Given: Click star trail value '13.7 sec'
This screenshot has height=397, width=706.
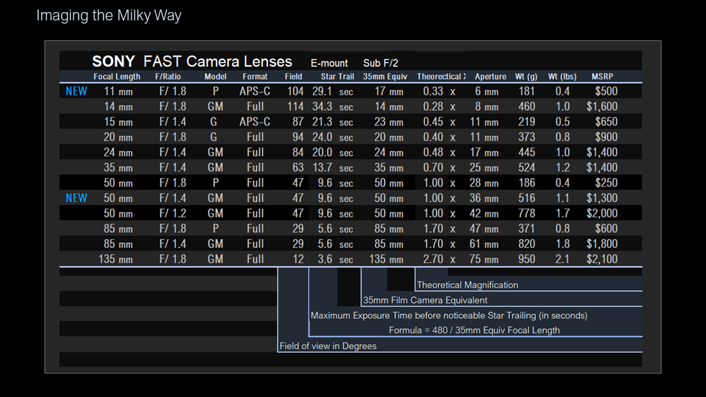Looking at the screenshot, I should [333, 168].
